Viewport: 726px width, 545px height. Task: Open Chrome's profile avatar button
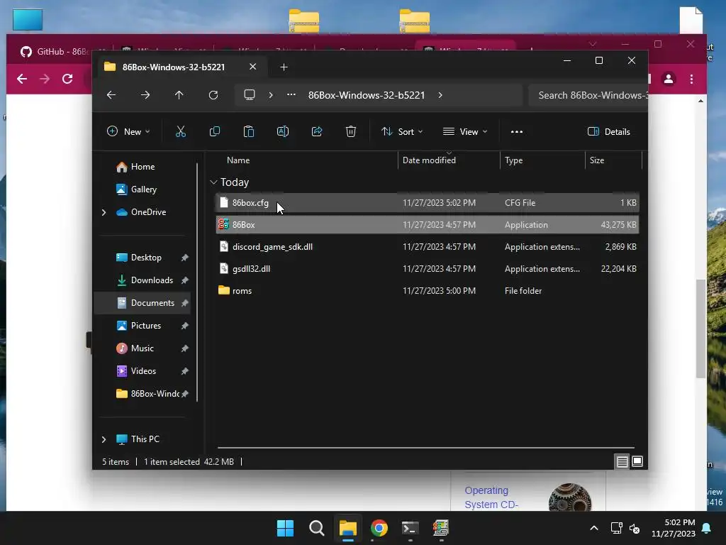click(669, 79)
